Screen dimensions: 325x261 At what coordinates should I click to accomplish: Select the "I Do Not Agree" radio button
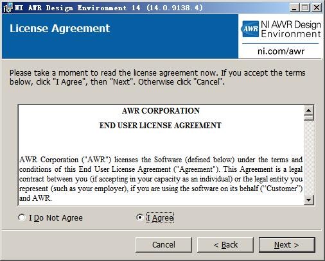tap(22, 217)
